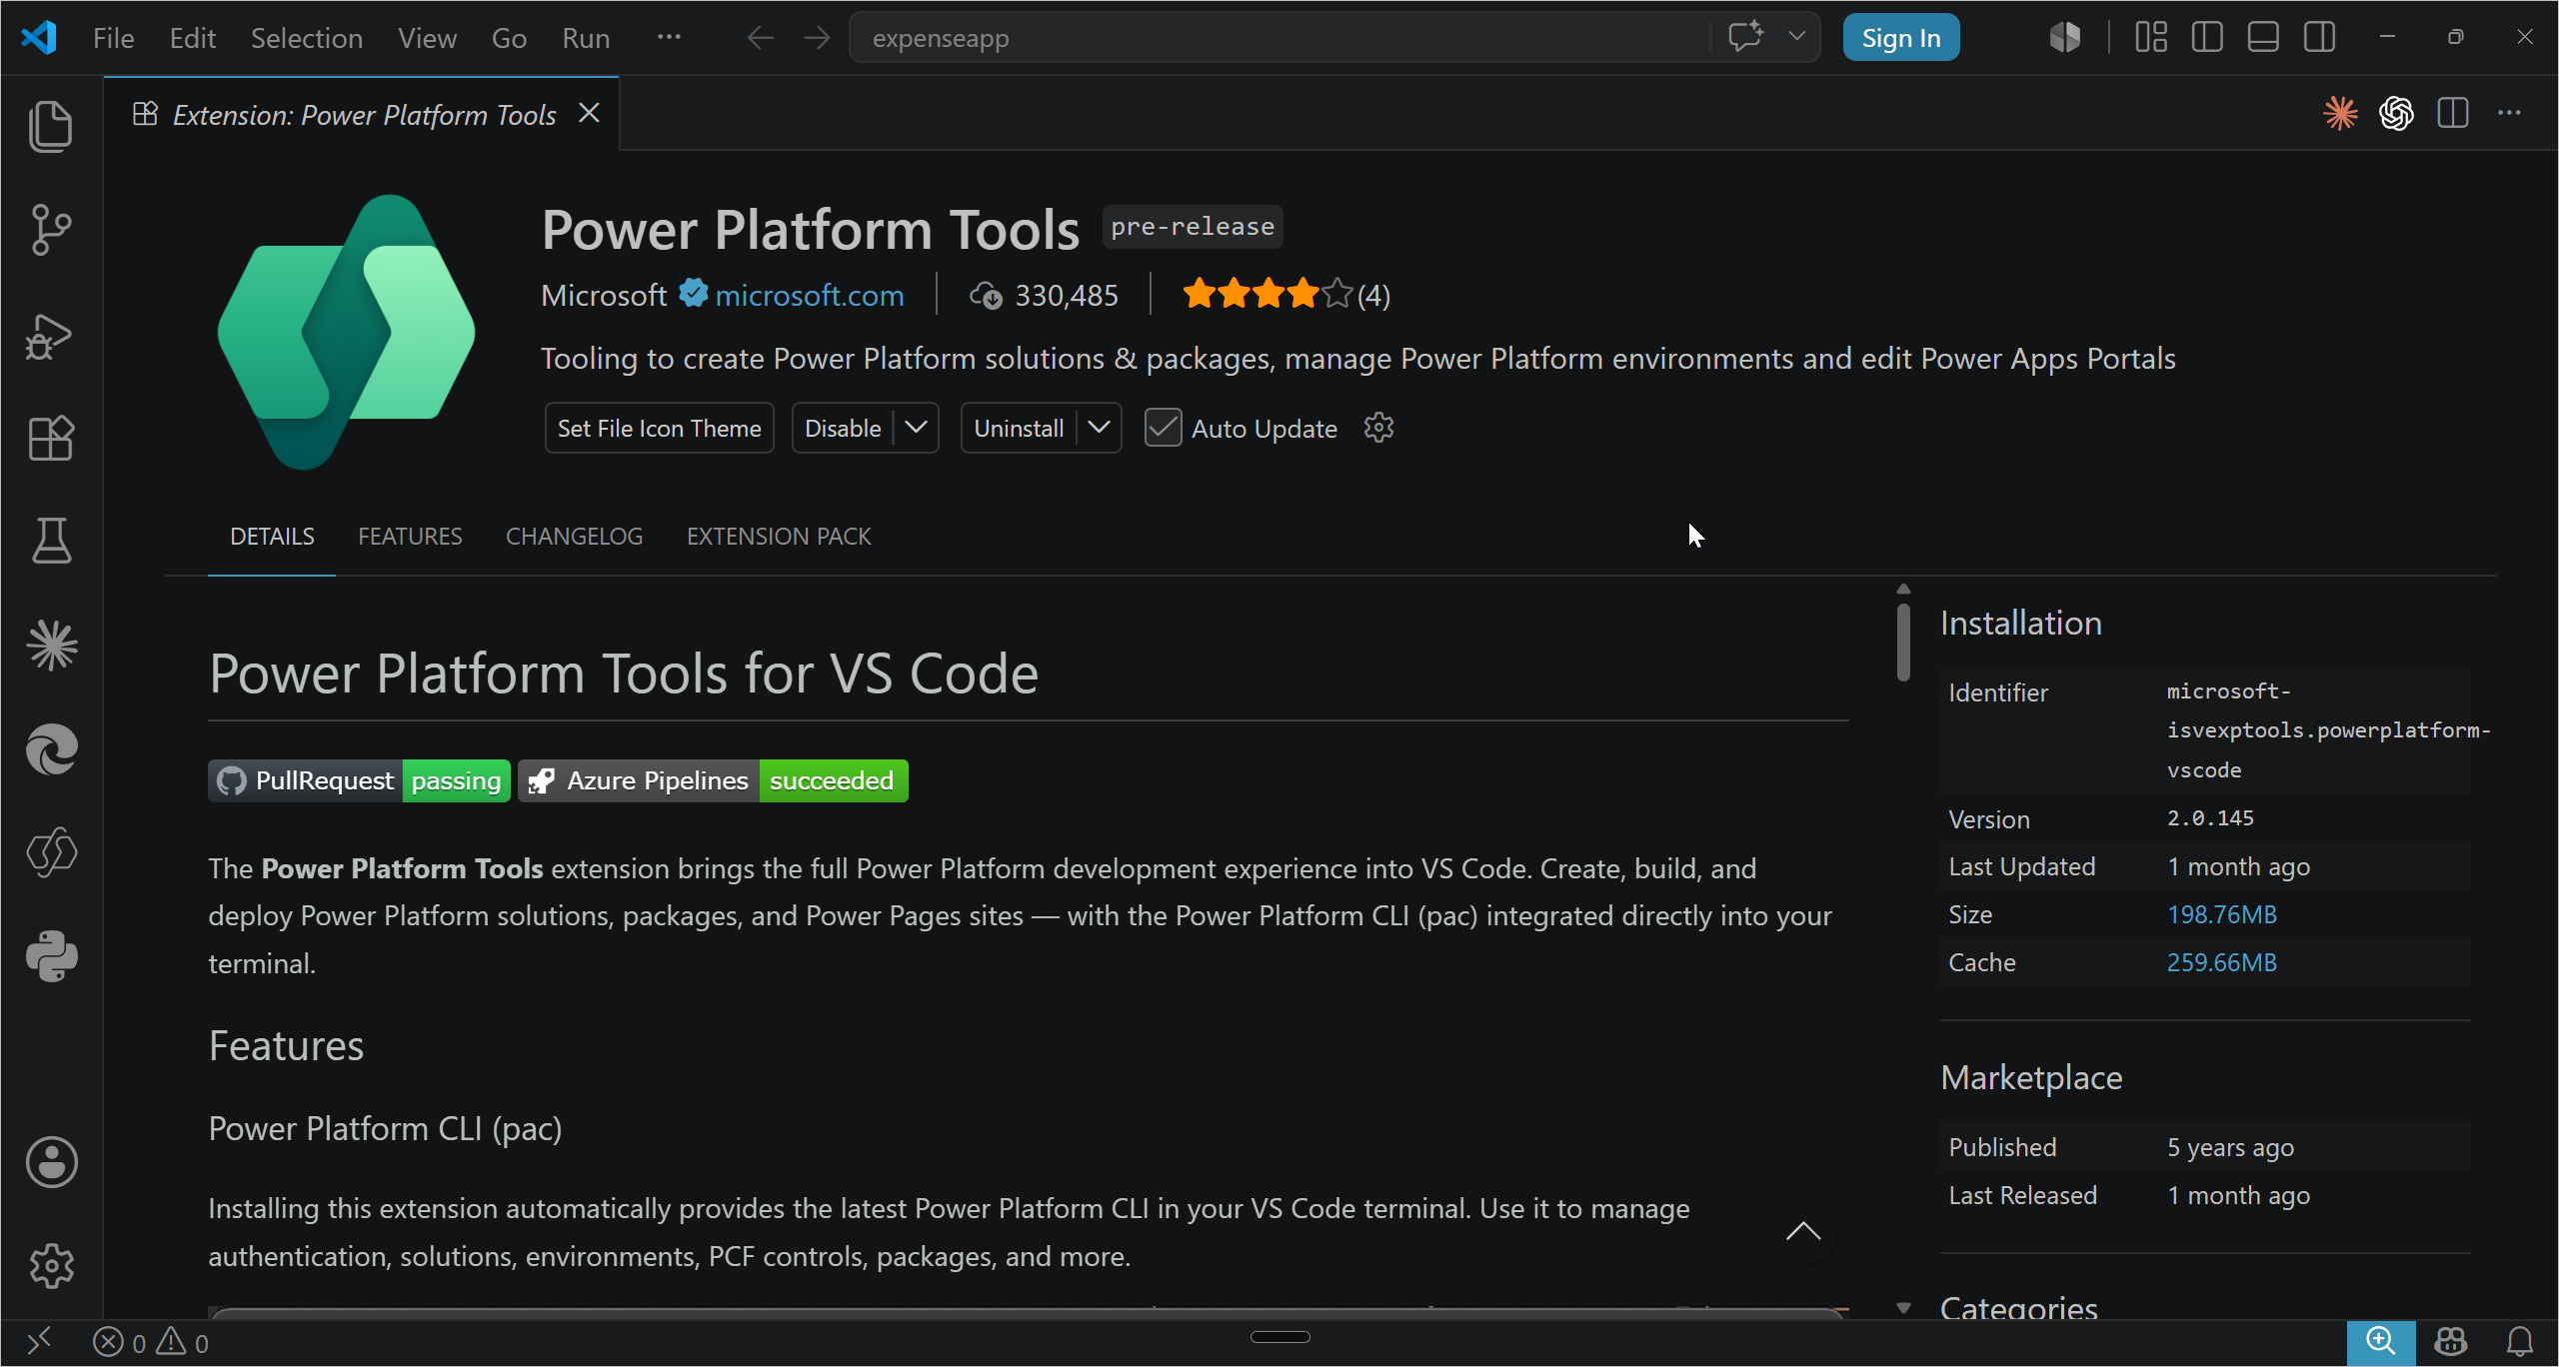This screenshot has height=1367, width=2559.
Task: Open the Claude starburst icon in activity bar
Action: 51,645
